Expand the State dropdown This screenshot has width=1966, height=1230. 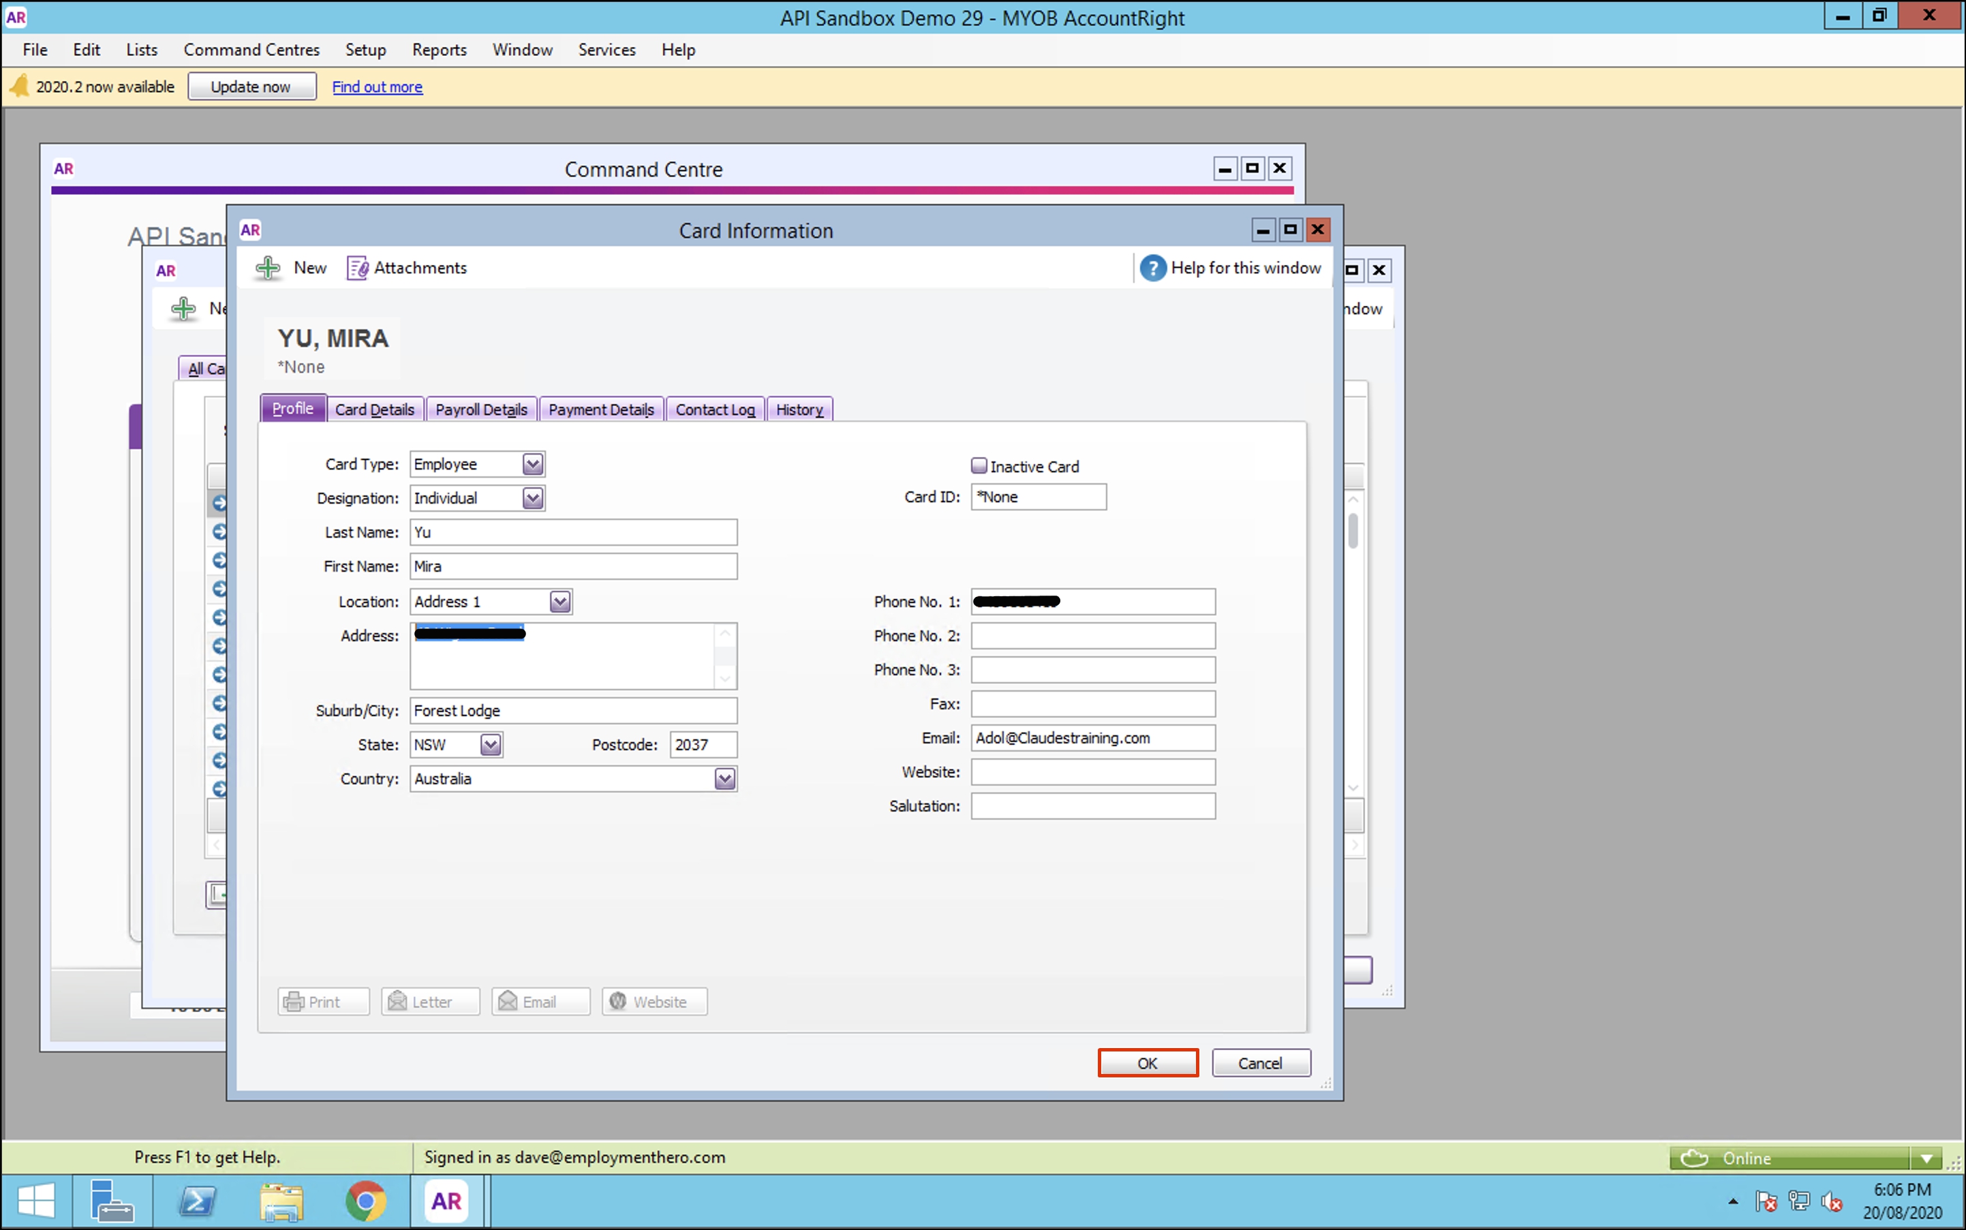[x=491, y=744]
